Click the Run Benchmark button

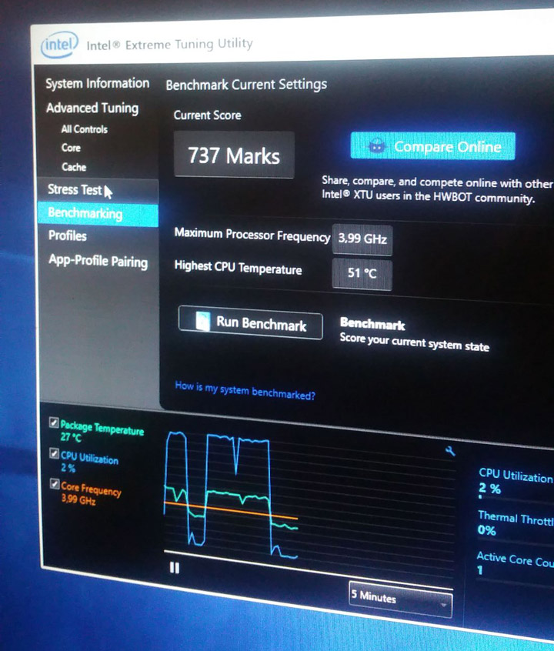pyautogui.click(x=250, y=323)
